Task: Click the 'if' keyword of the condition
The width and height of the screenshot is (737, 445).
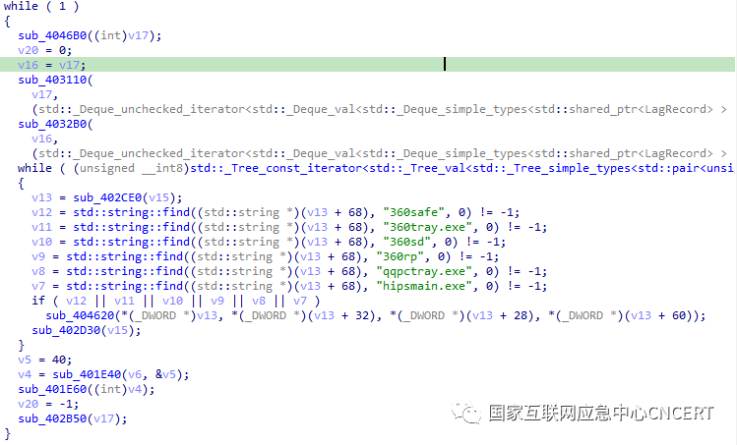Action: (x=38, y=301)
